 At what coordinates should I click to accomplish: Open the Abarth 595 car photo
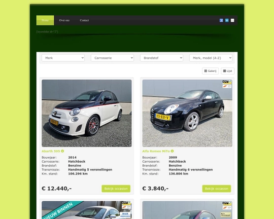pyautogui.click(x=87, y=113)
